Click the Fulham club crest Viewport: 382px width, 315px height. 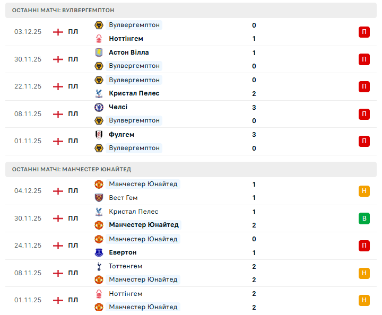99,135
